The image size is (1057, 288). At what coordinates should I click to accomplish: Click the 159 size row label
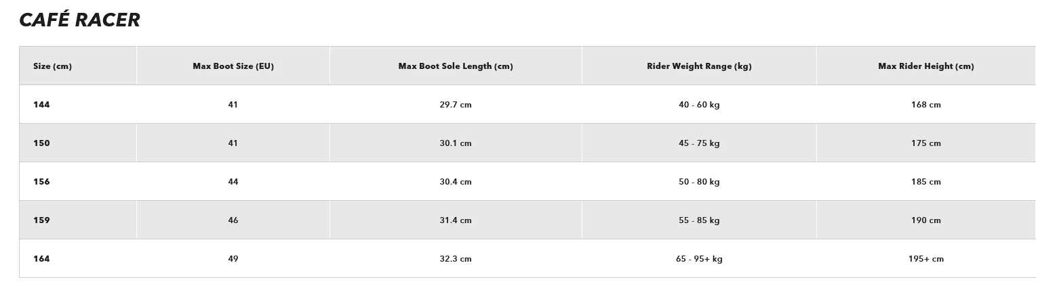pos(41,220)
